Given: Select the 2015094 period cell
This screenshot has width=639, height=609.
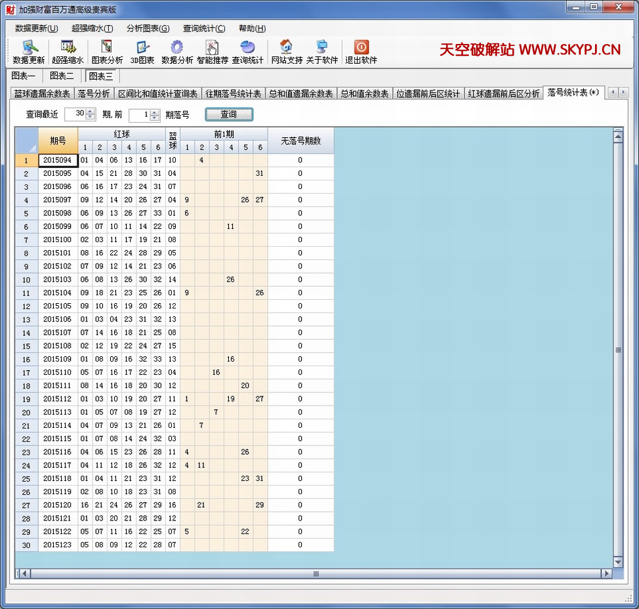Looking at the screenshot, I should [58, 160].
